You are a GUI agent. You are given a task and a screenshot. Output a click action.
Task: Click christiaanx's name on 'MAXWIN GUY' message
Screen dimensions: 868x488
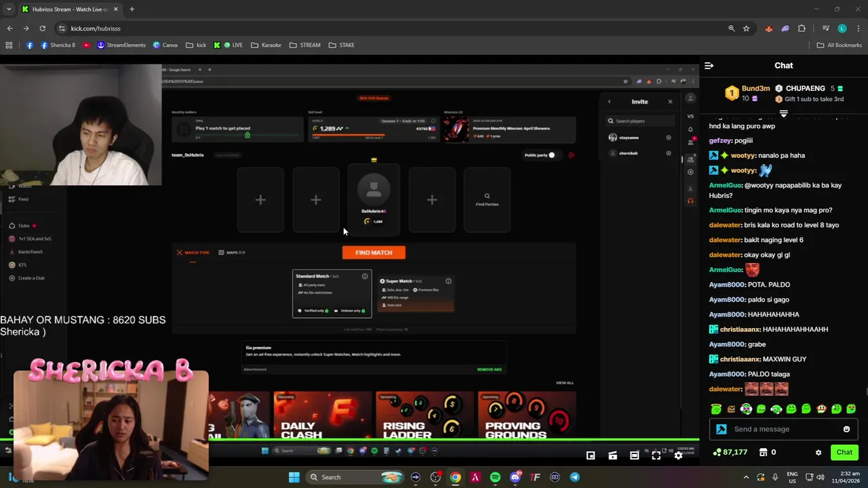point(740,359)
